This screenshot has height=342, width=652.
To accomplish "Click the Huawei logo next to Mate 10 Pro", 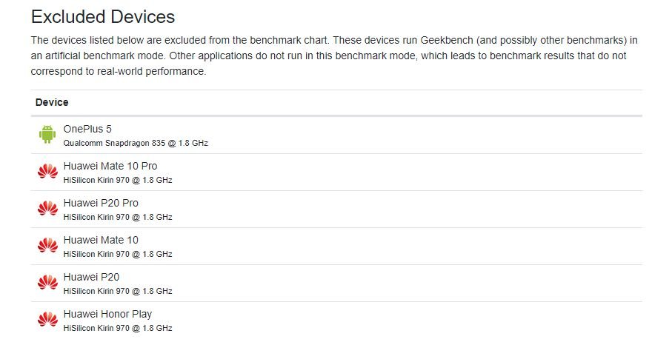I will click(47, 171).
